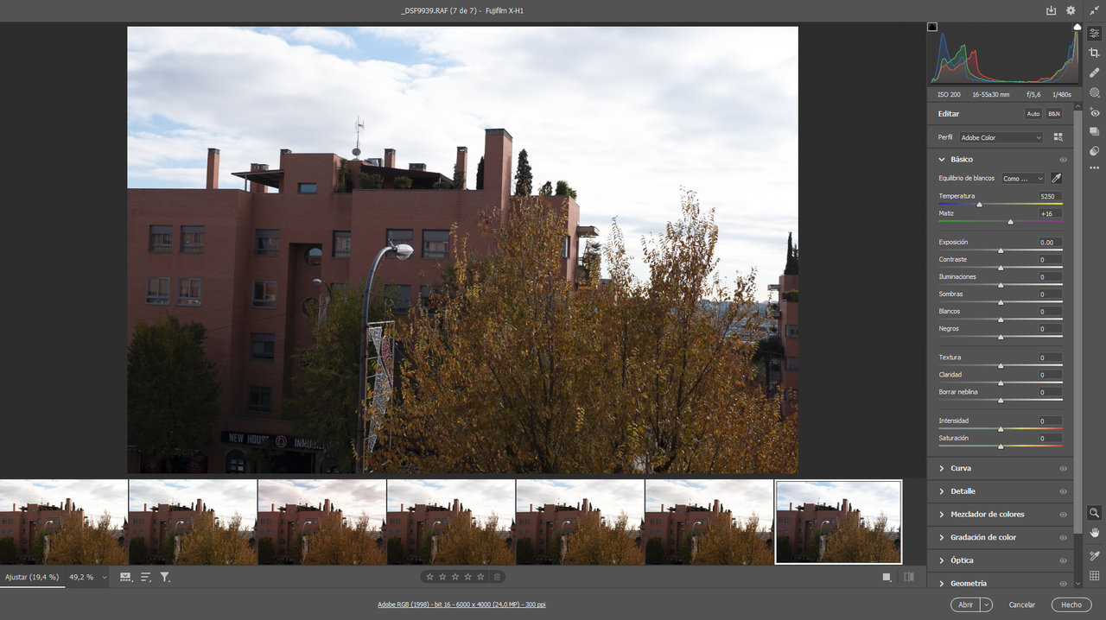Rate the photo five stars
Screen dimensions: 1106x620
pyautogui.click(x=480, y=577)
